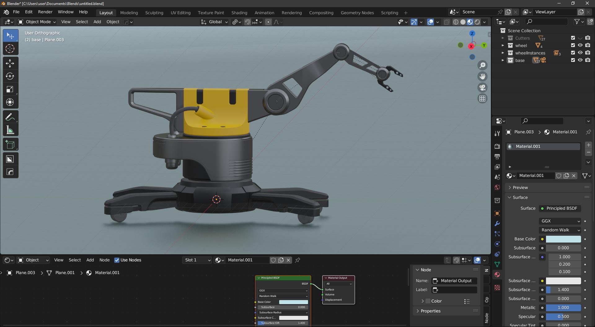Switch to the Shading workspace tab

239,13
